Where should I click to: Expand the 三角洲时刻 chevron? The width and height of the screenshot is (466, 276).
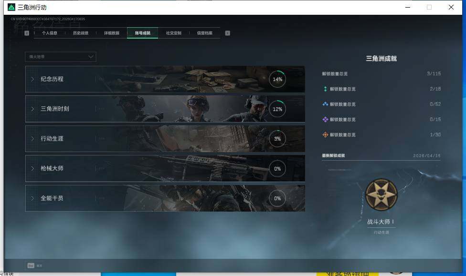point(32,109)
